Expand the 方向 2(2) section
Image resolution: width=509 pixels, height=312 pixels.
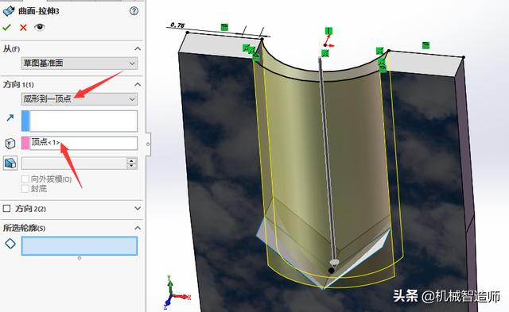pos(138,208)
